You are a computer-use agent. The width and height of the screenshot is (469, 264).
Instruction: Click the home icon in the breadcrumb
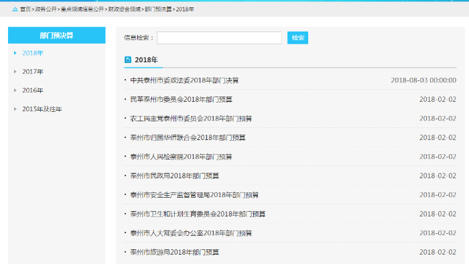point(15,9)
